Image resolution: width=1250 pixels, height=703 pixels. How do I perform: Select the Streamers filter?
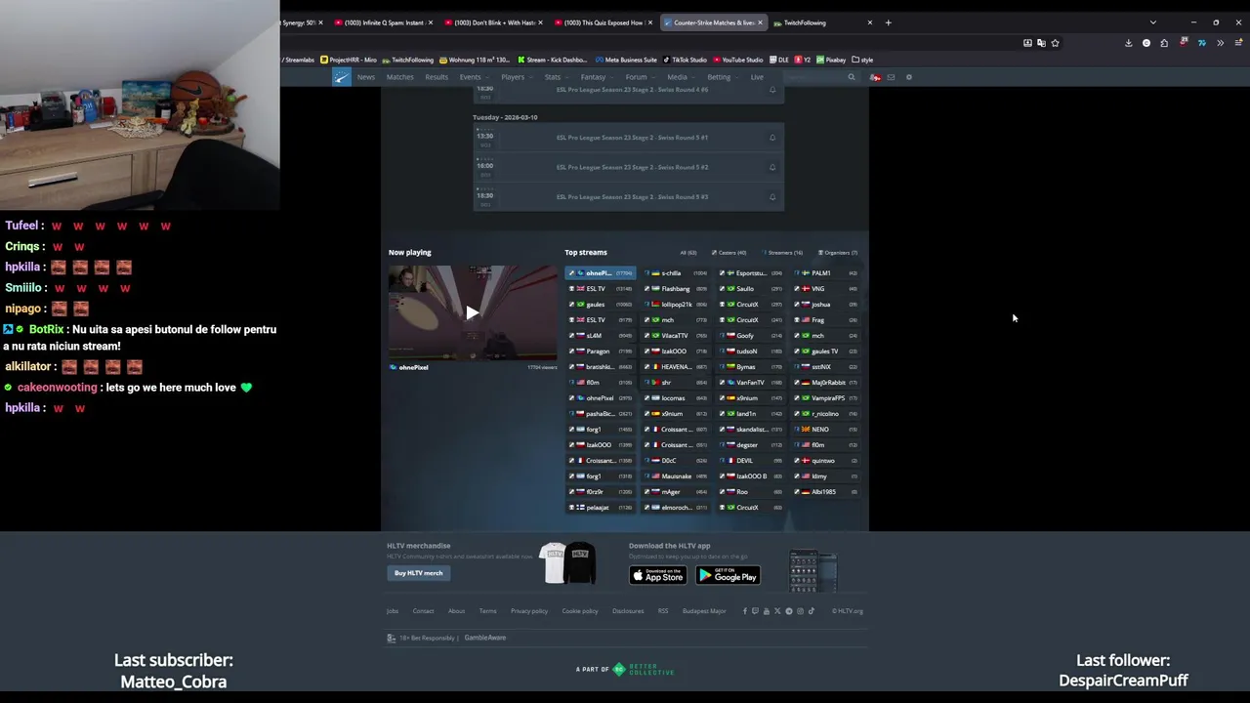point(783,253)
